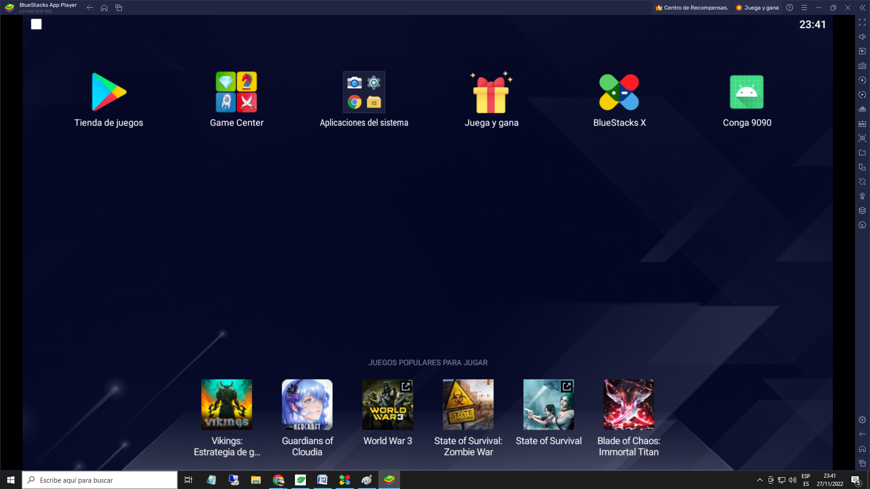
Task: Open the State of Survival game thumbnail
Action: (548, 404)
